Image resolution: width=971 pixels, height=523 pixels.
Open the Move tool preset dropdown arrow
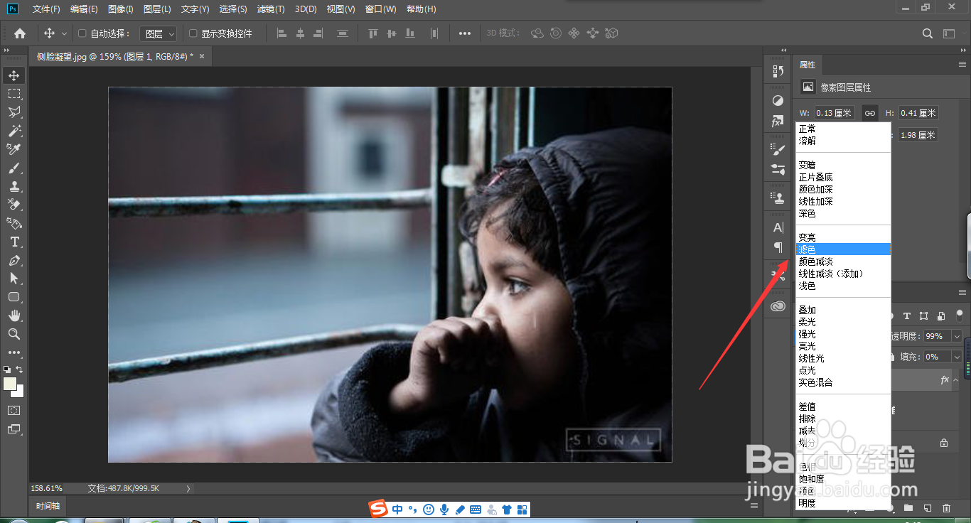(x=64, y=33)
